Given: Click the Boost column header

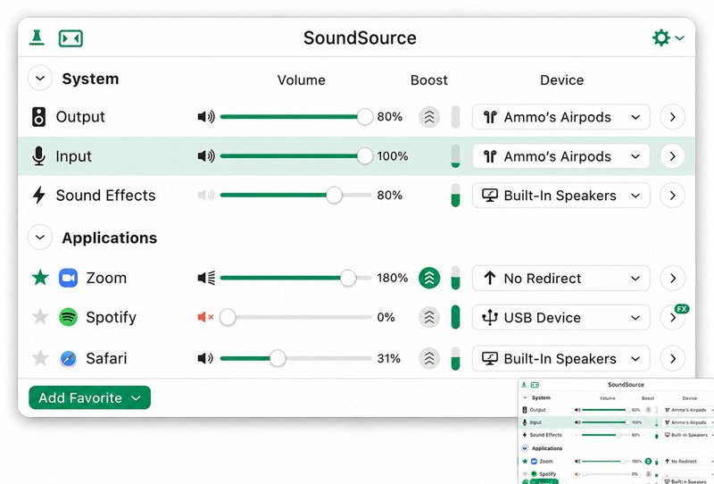Looking at the screenshot, I should point(429,80).
